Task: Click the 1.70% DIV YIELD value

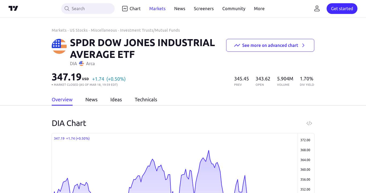Action: (x=307, y=79)
